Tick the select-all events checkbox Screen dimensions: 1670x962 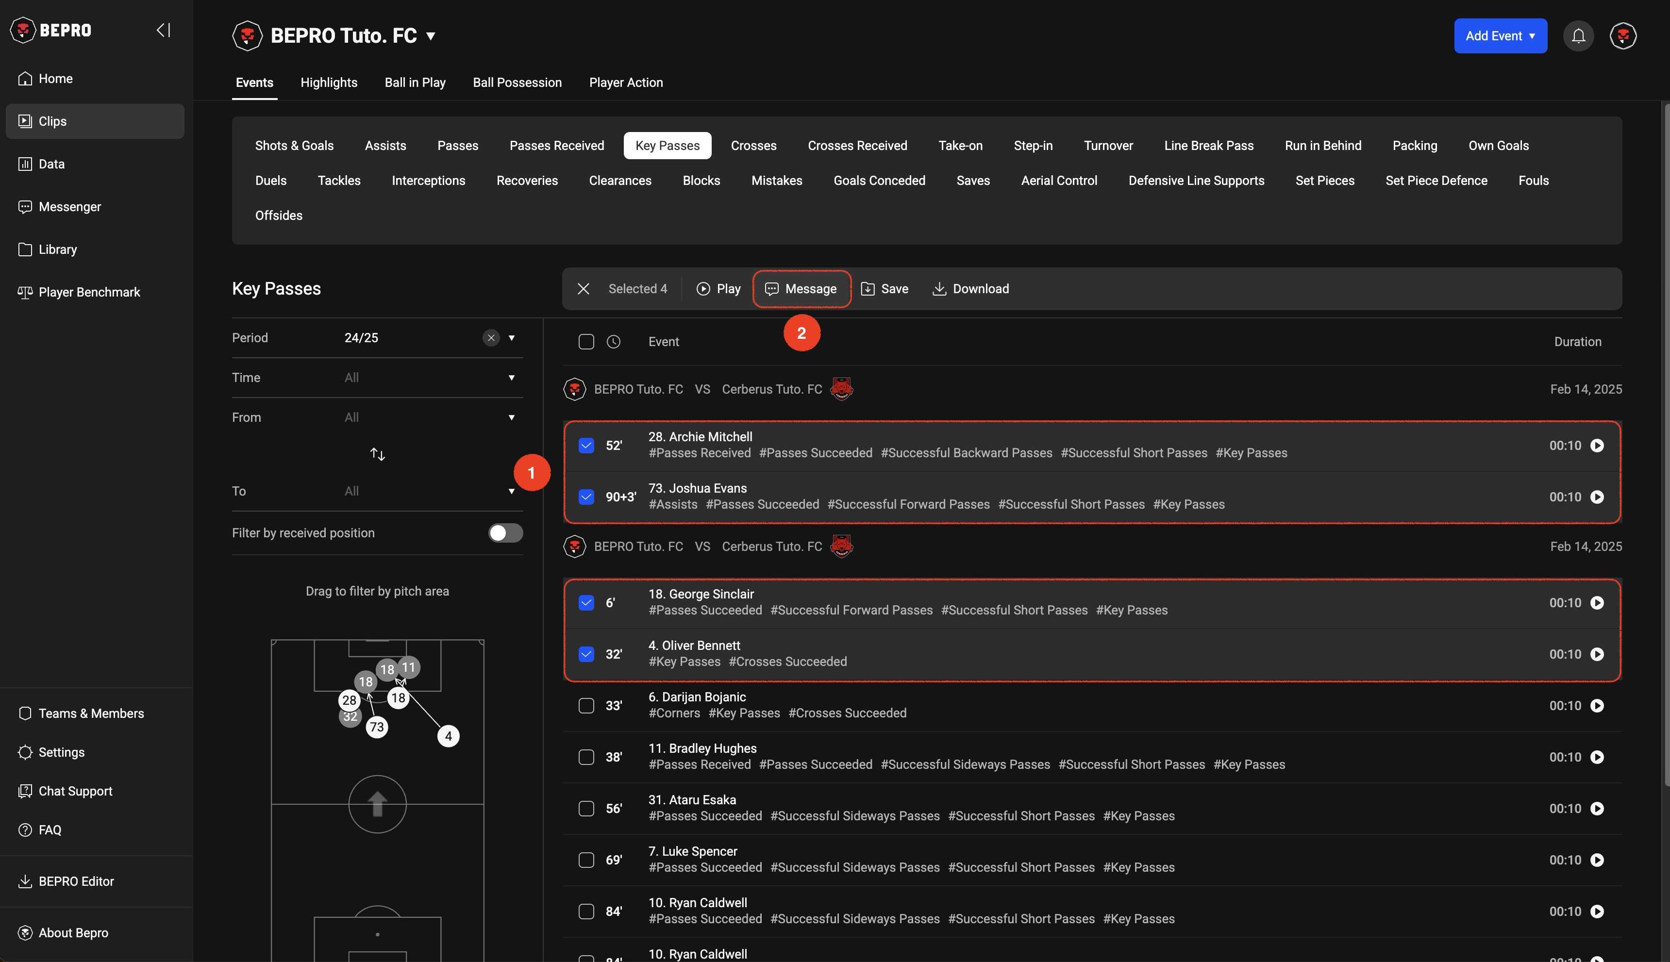tap(586, 342)
